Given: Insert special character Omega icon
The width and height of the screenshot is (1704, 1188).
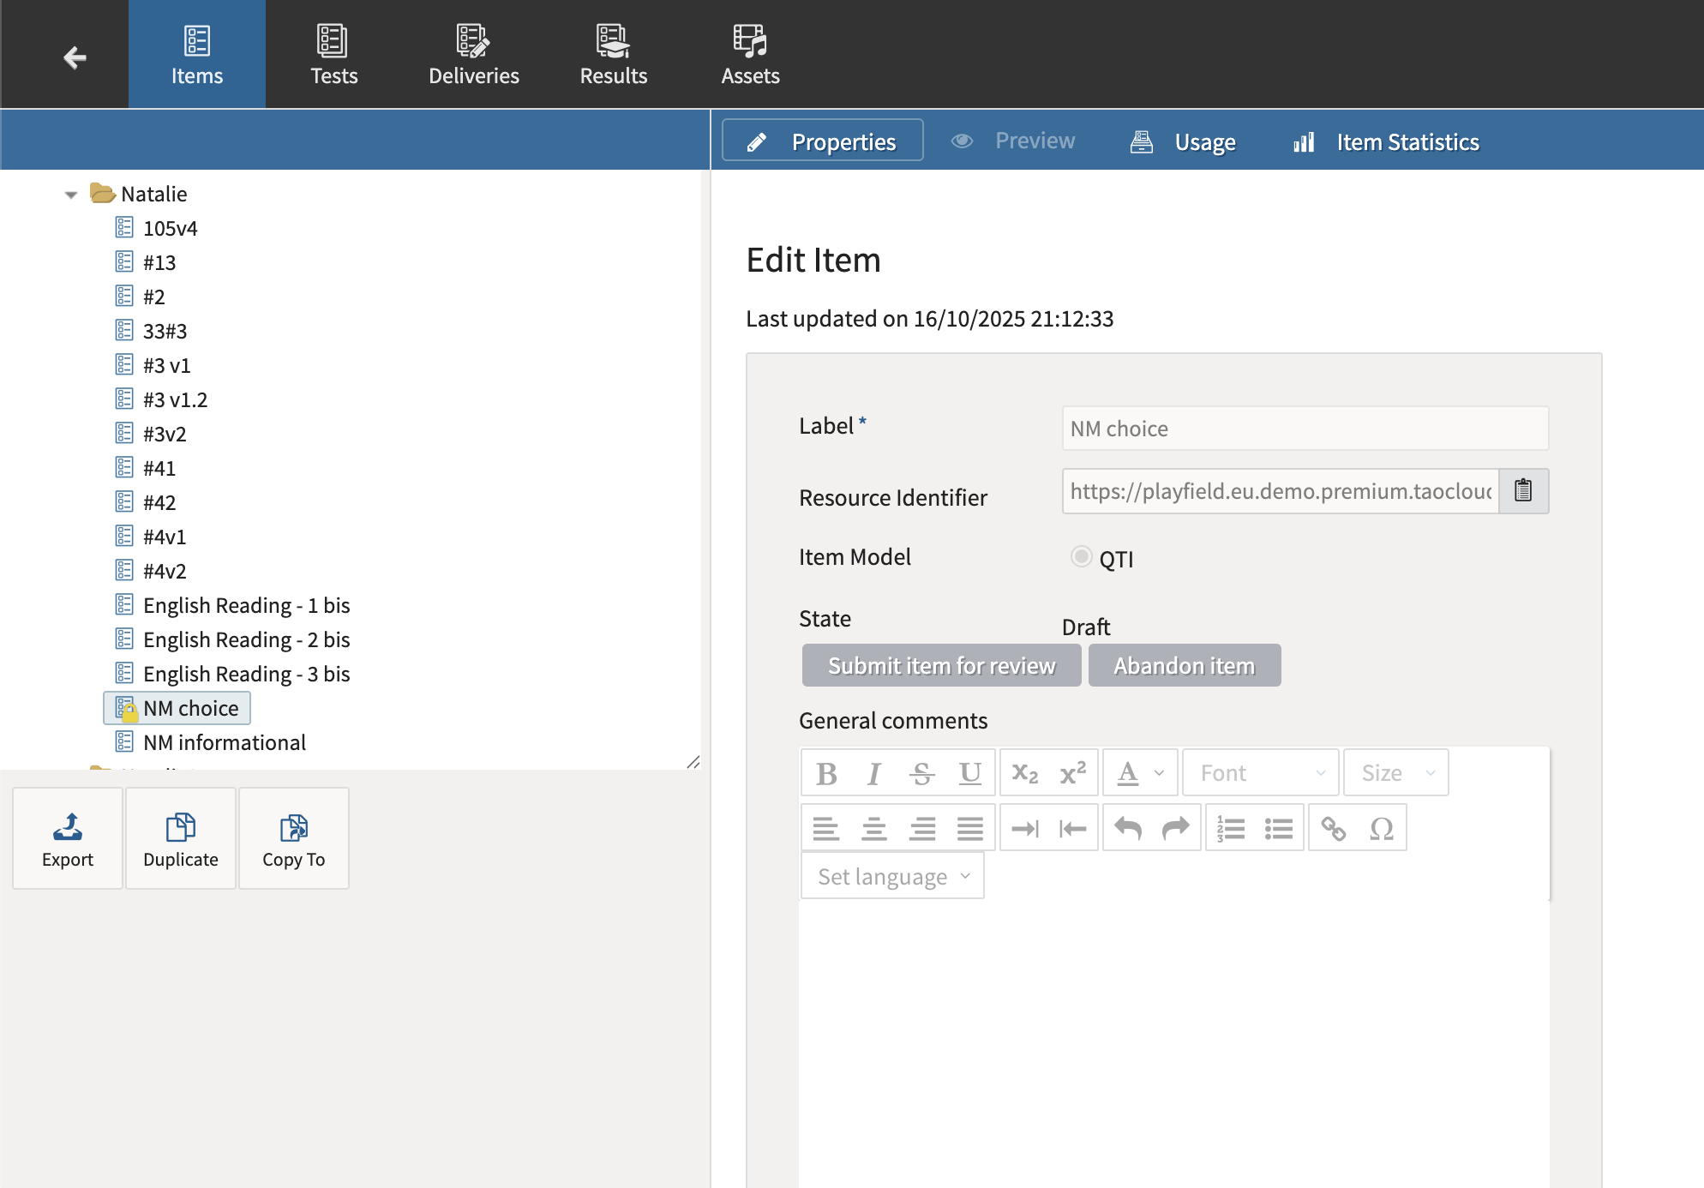Looking at the screenshot, I should pos(1381,828).
